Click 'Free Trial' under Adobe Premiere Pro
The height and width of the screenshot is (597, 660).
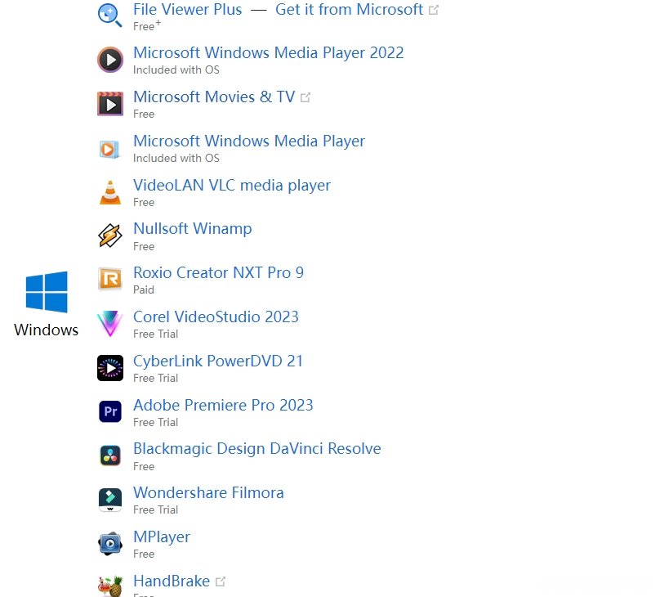click(156, 423)
